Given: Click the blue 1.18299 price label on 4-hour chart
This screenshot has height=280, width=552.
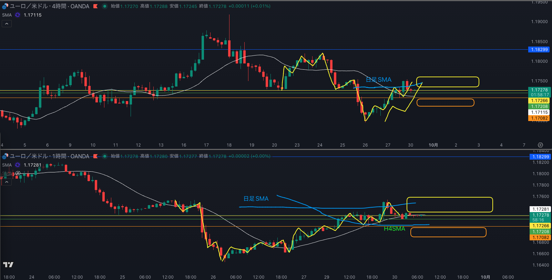Looking at the screenshot, I should pos(539,50).
